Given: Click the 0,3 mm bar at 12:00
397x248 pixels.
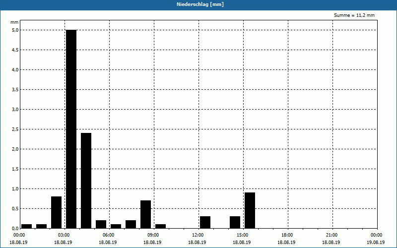Looking at the screenshot, I should 205,222.
